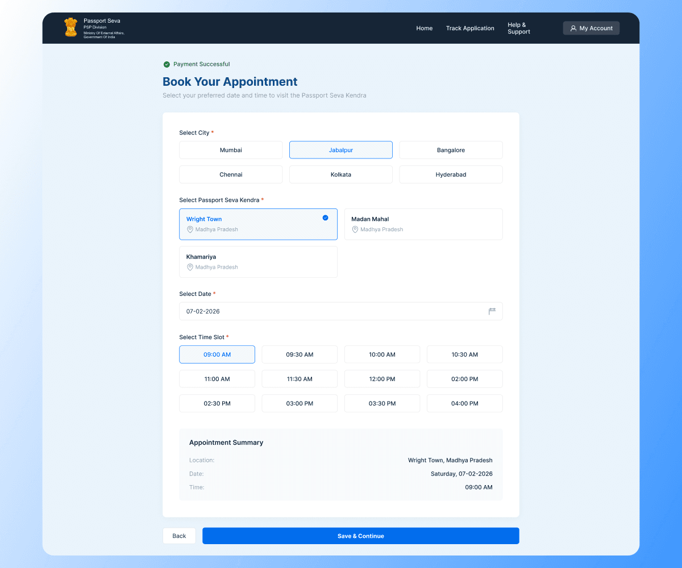Click the location pin icon under Khamariya

pyautogui.click(x=190, y=267)
